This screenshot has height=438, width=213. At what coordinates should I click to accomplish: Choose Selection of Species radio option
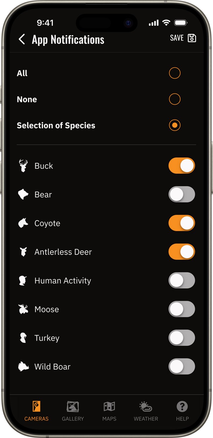(175, 125)
